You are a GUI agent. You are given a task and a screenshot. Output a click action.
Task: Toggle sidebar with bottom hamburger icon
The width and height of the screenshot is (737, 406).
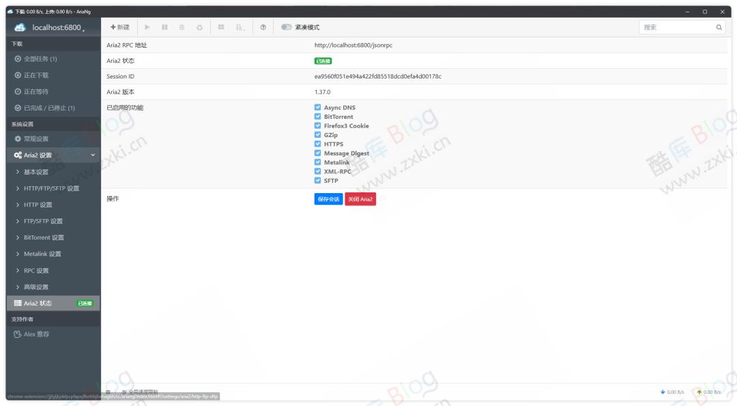point(108,392)
